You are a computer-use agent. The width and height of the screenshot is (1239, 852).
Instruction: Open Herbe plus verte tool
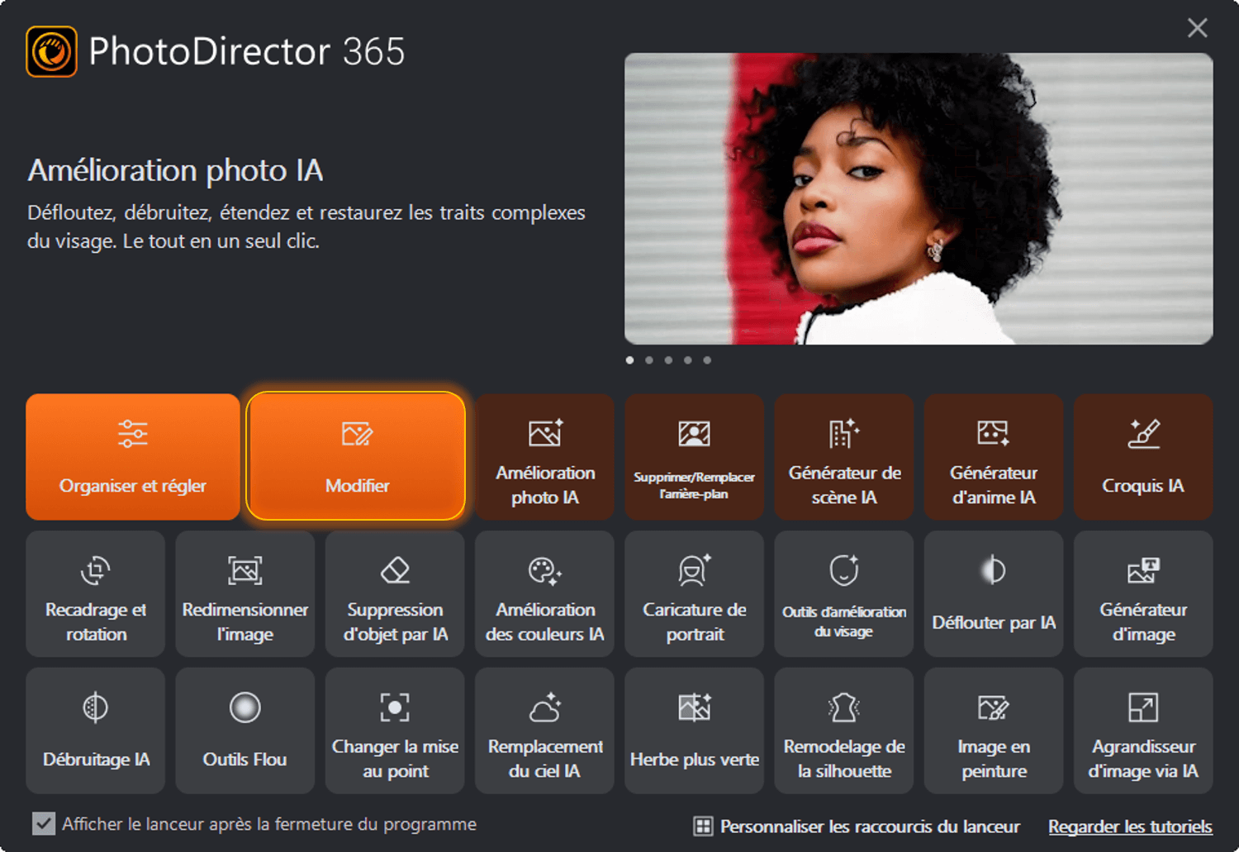[694, 731]
